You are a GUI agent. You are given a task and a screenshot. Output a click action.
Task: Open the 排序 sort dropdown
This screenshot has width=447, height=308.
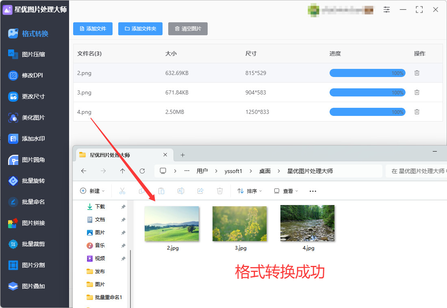[250, 191]
